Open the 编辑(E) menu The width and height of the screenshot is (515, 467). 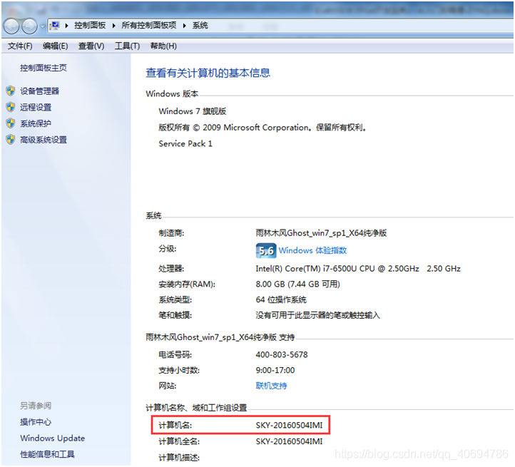click(x=56, y=46)
